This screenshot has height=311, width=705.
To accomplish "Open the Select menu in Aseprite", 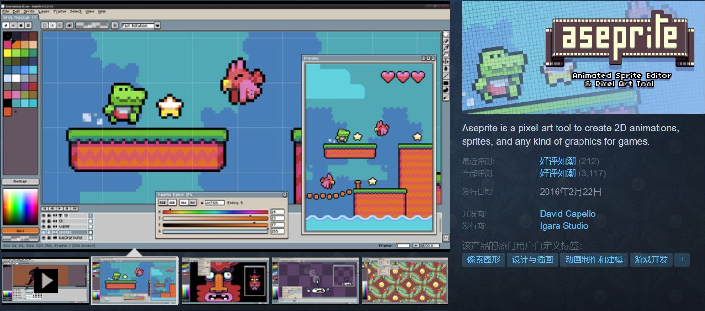I will 76,11.
